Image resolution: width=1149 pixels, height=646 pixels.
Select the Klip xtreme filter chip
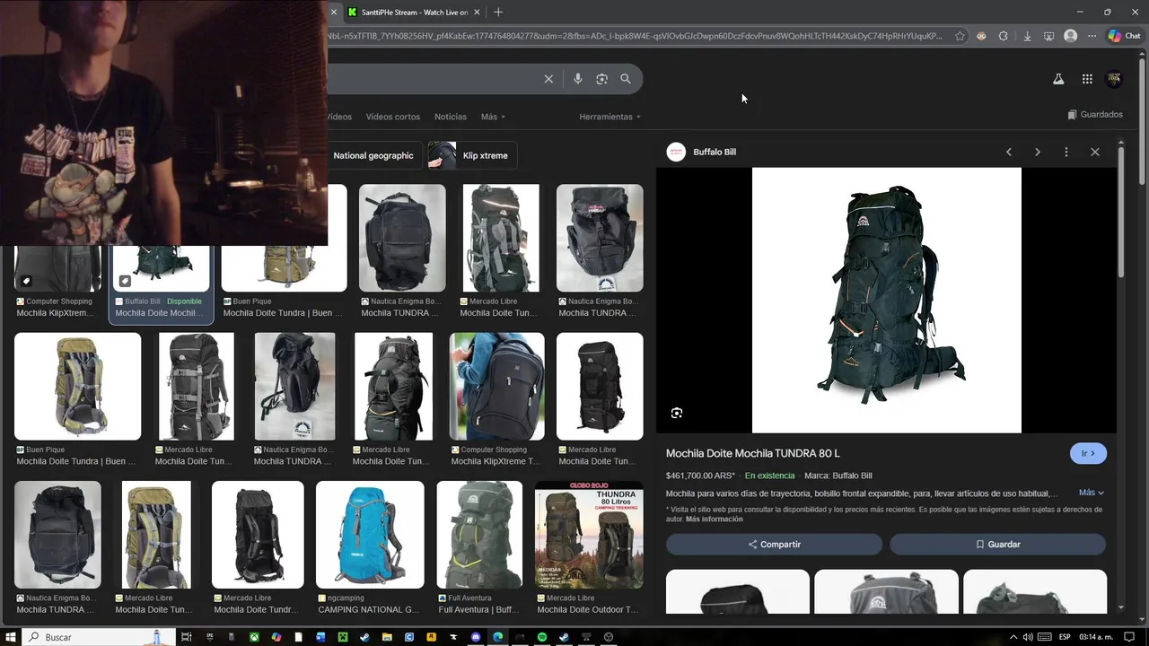pos(472,155)
